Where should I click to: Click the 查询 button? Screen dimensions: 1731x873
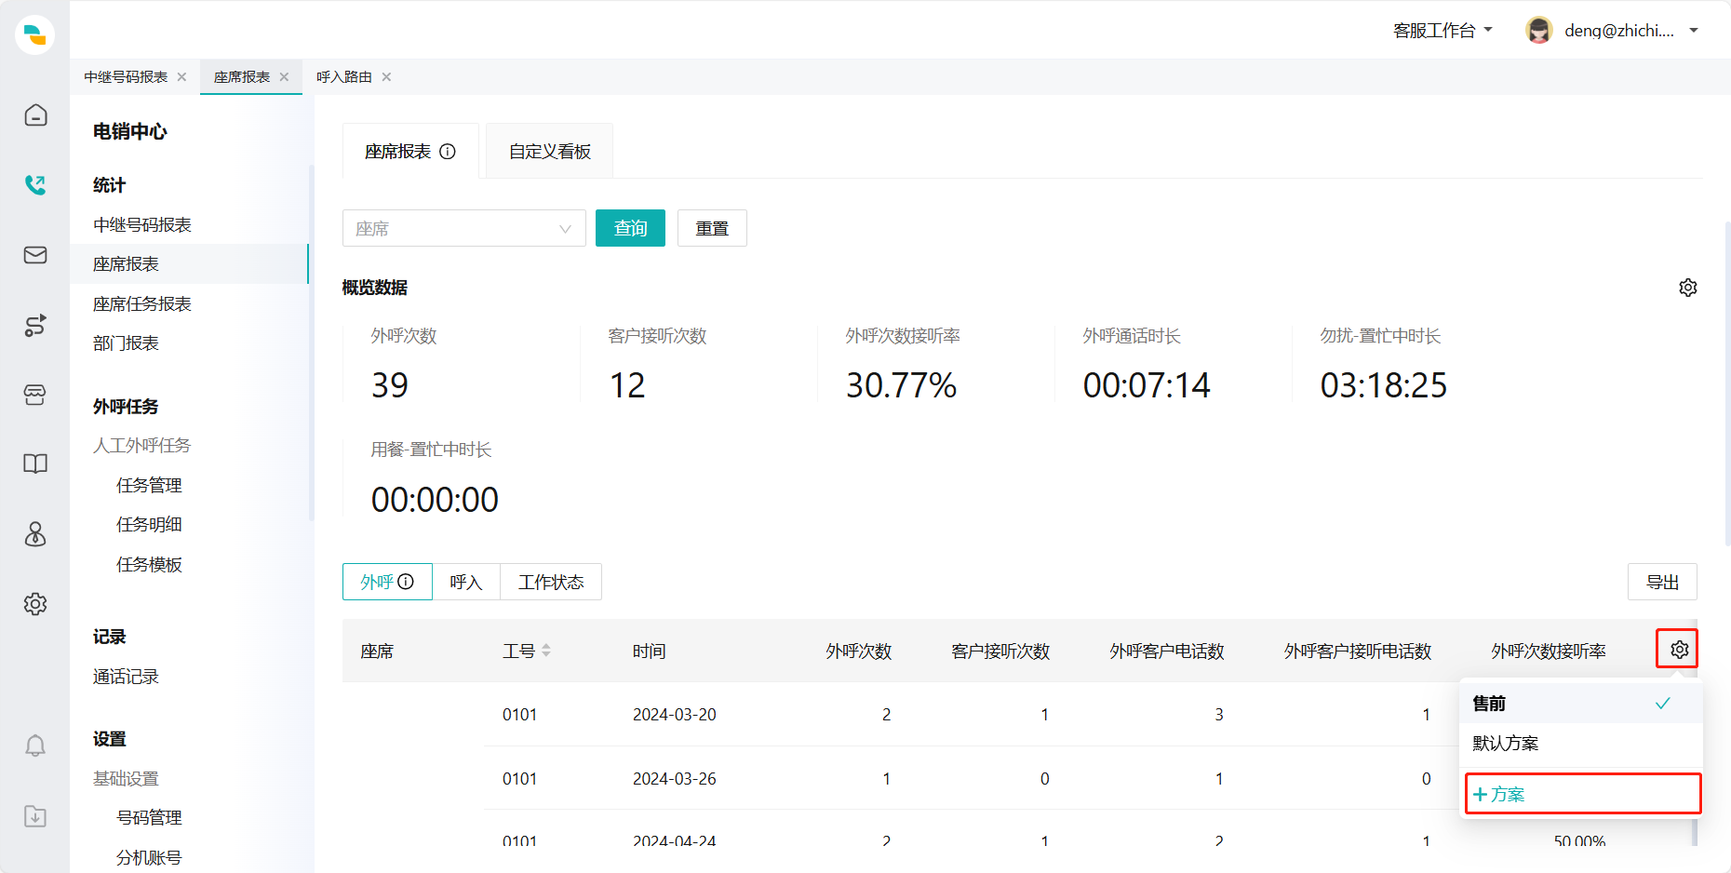tap(630, 228)
